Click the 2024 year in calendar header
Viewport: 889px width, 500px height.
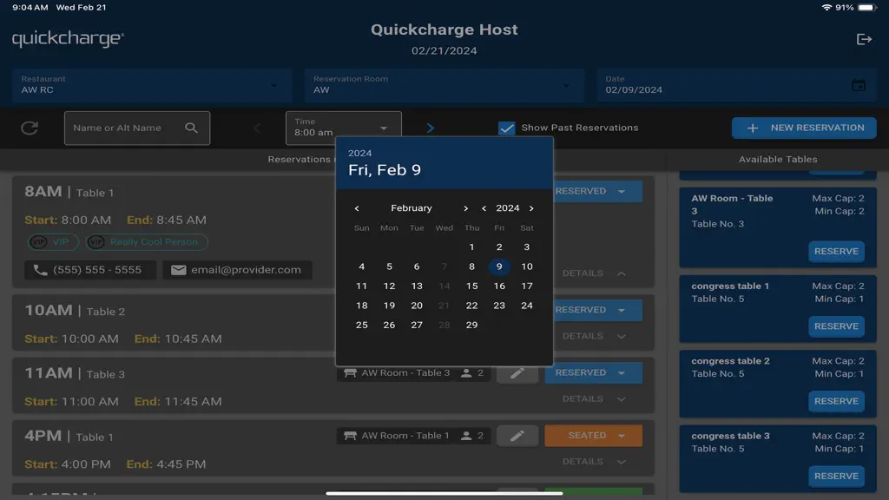coord(359,153)
